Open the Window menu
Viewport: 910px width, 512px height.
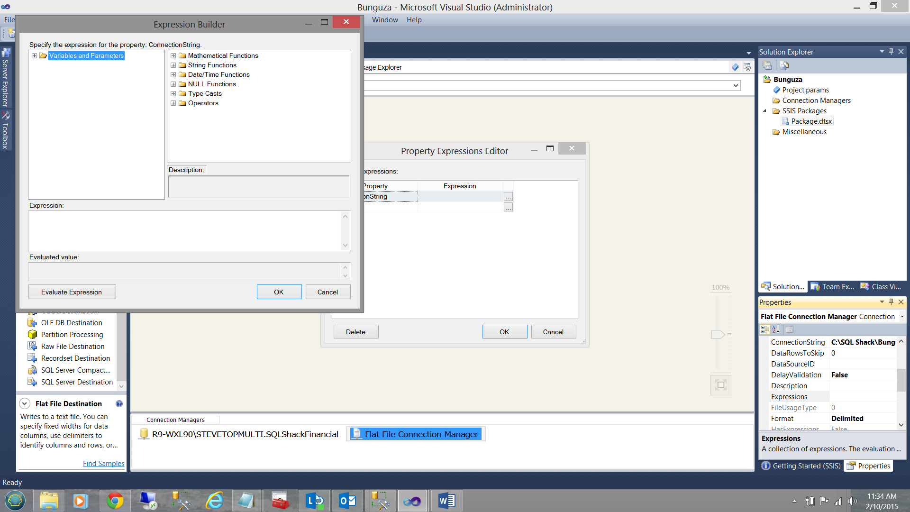coord(384,20)
